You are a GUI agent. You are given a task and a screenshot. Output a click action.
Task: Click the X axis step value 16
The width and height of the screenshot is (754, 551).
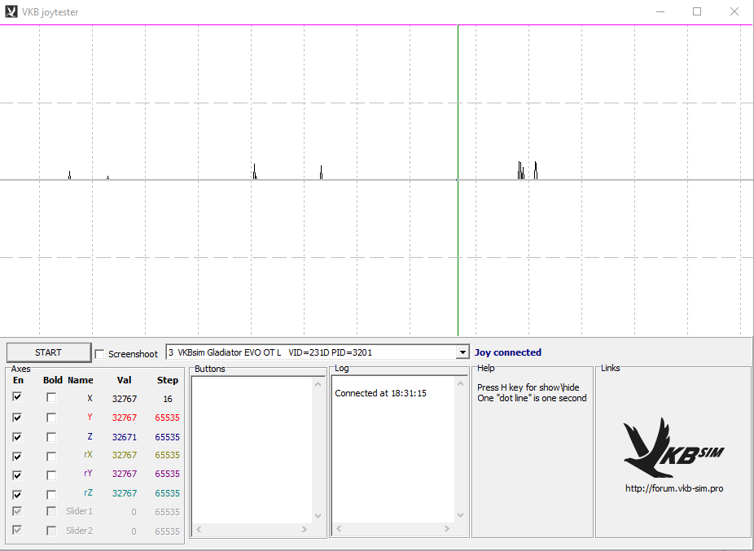(168, 399)
